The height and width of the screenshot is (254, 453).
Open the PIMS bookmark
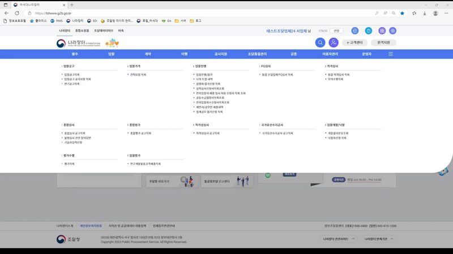[57, 21]
